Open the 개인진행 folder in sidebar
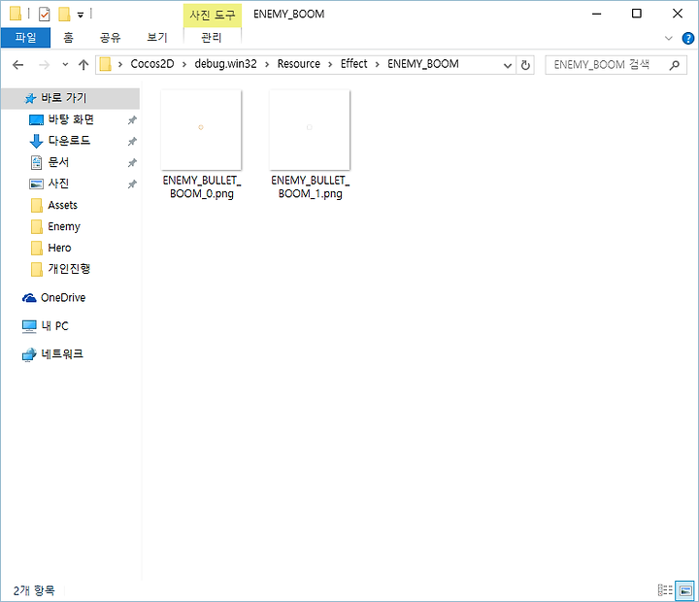Screen dimensions: 699x602 (69, 269)
